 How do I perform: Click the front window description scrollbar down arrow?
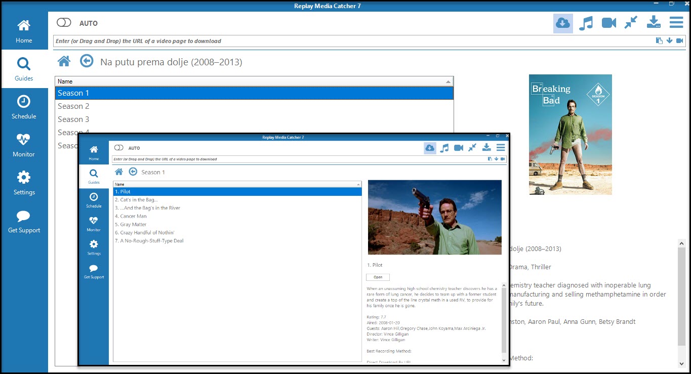pos(504,360)
